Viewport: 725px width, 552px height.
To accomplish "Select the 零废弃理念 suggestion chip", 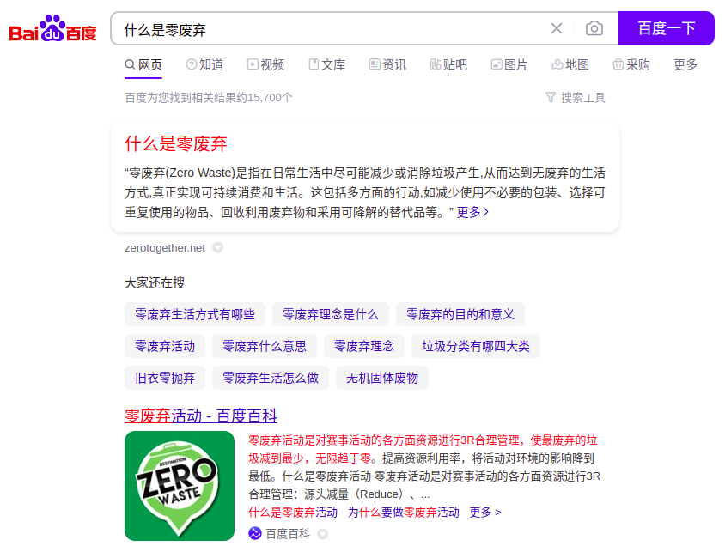I will 364,346.
